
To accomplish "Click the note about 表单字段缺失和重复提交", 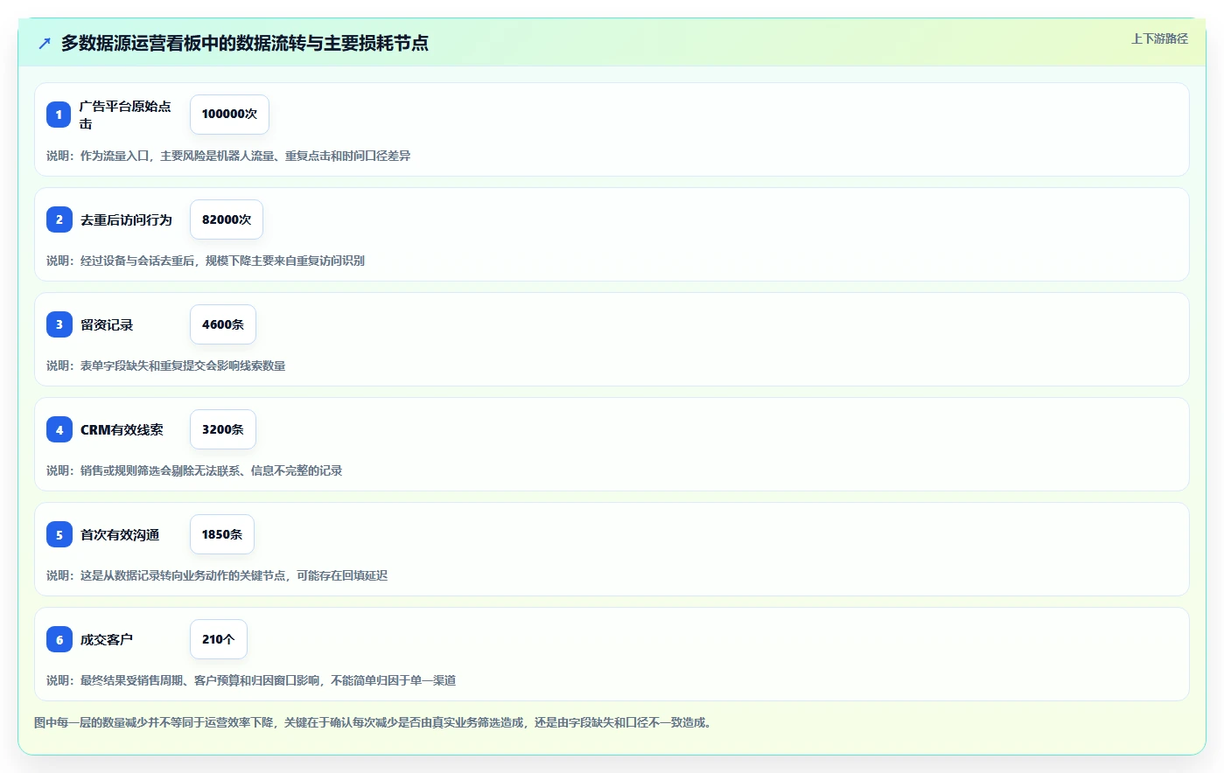I will tap(166, 366).
